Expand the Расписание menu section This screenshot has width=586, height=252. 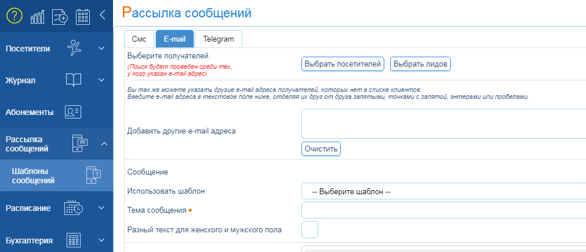101,208
